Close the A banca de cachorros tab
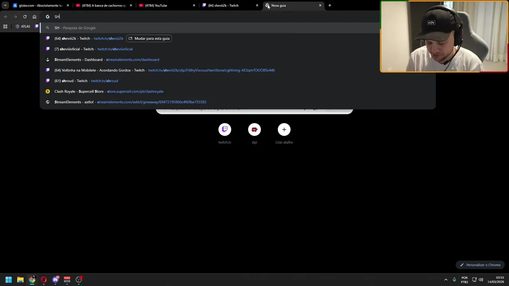509x286 pixels. pos(131,6)
